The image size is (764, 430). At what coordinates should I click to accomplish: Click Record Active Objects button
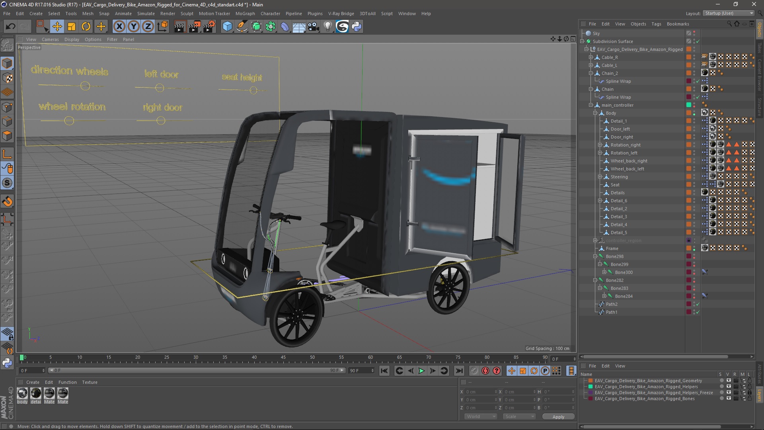pos(474,371)
